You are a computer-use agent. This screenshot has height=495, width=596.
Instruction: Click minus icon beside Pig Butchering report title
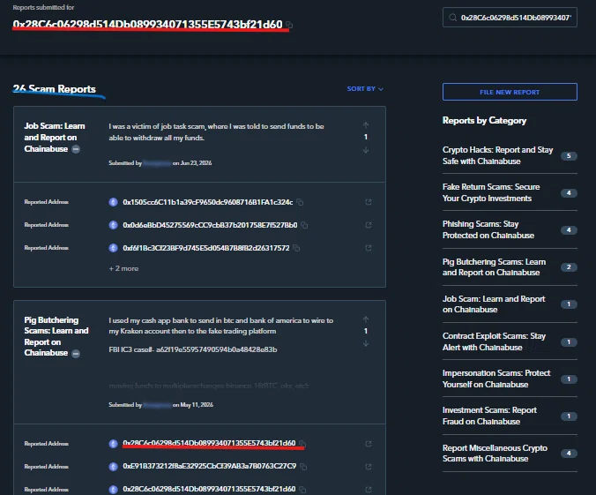[76, 354]
